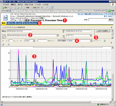Screen dimensions: 116x106
Task: Click the horizontal scrollbar left arrow
Action: [2, 102]
